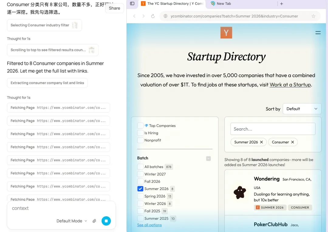Click the company Search field
The width and height of the screenshot is (328, 232).
pos(273,129)
